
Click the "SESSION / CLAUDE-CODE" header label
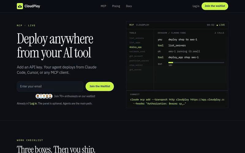[172, 33]
